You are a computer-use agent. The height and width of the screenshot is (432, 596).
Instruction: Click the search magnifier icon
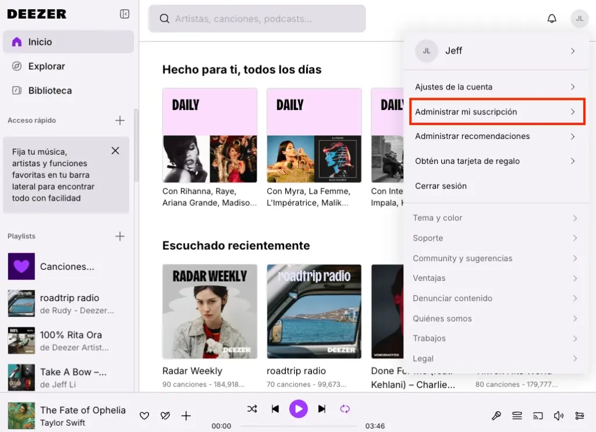tap(164, 19)
